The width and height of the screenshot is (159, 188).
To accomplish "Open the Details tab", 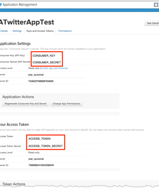I will coord(4,31).
